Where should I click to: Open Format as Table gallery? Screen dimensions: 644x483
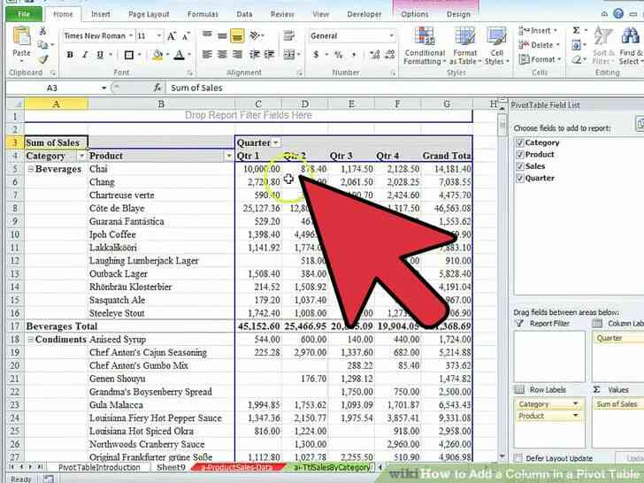click(x=465, y=45)
